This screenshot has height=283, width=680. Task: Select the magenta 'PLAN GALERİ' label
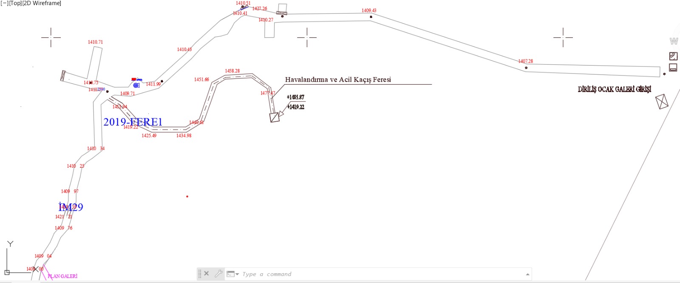pos(62,276)
